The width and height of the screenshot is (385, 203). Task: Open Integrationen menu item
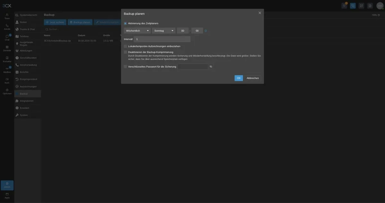(x=28, y=101)
